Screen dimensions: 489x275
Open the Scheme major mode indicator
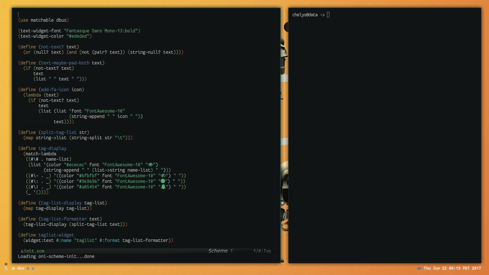pyautogui.click(x=218, y=251)
